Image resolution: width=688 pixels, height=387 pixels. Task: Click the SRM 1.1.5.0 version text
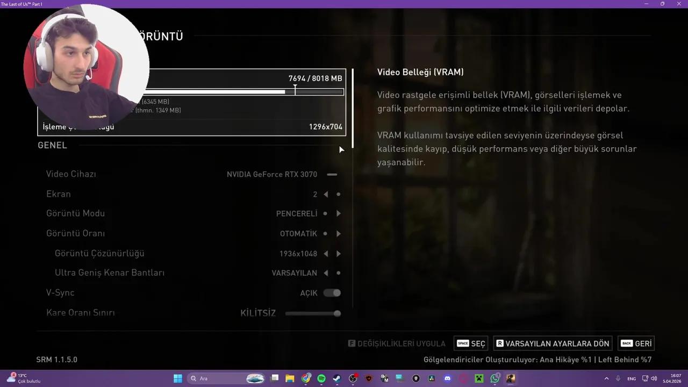[x=57, y=360]
